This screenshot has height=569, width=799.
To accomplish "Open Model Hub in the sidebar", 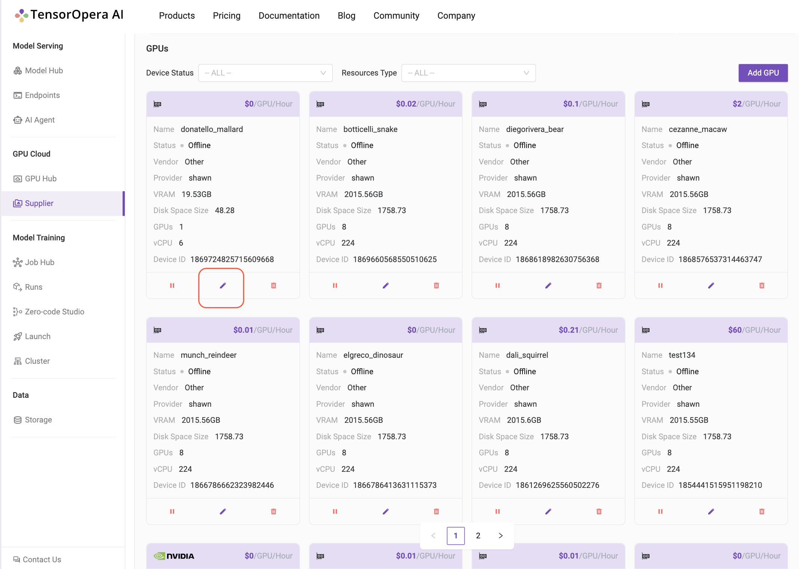I will (38, 71).
